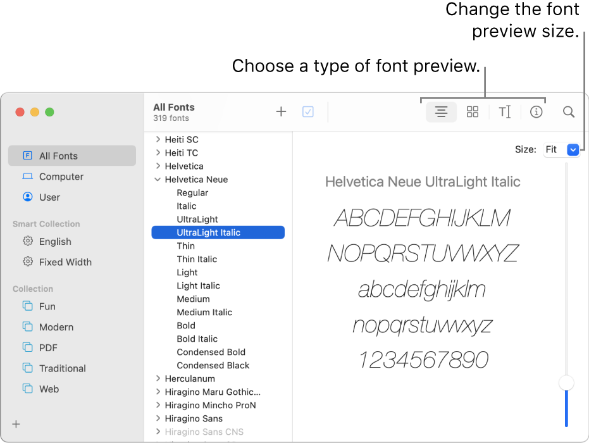Open the English smart collection

coord(55,241)
